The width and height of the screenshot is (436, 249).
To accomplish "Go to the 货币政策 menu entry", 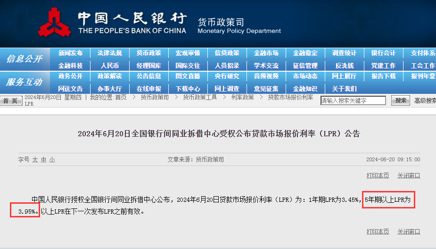I will pos(149,53).
